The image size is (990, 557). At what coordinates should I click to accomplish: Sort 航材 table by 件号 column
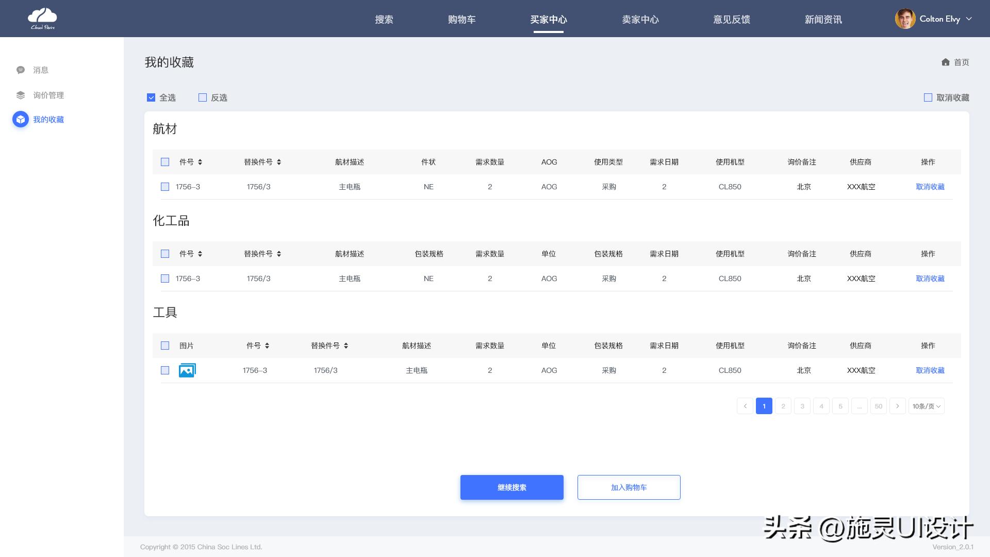click(200, 162)
